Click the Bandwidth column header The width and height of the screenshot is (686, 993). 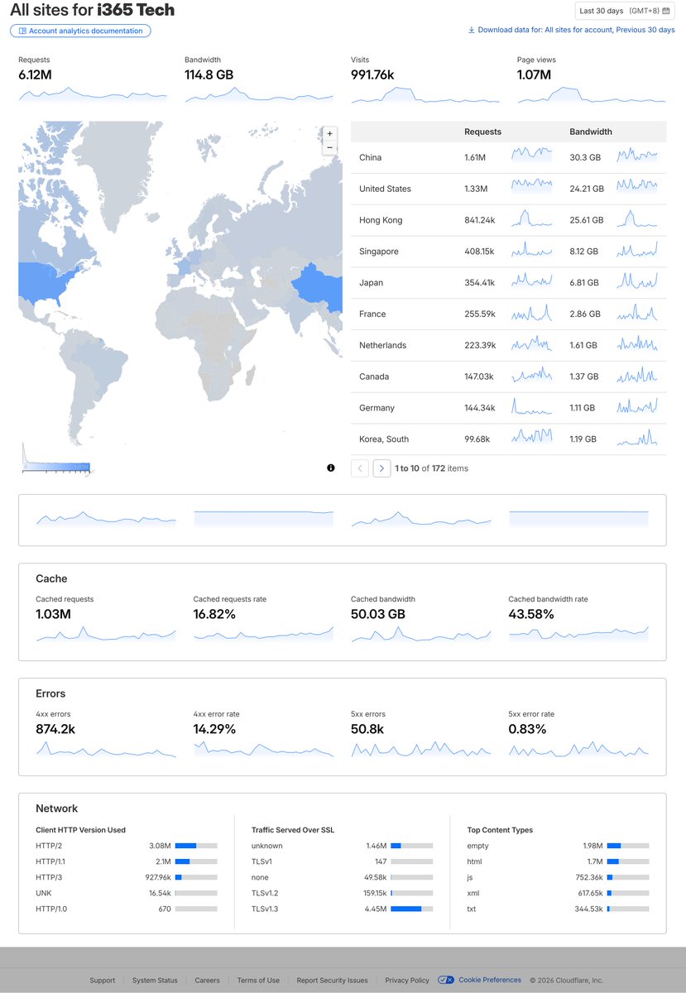click(x=591, y=132)
